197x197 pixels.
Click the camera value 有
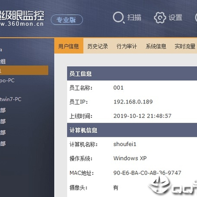tap(115, 187)
